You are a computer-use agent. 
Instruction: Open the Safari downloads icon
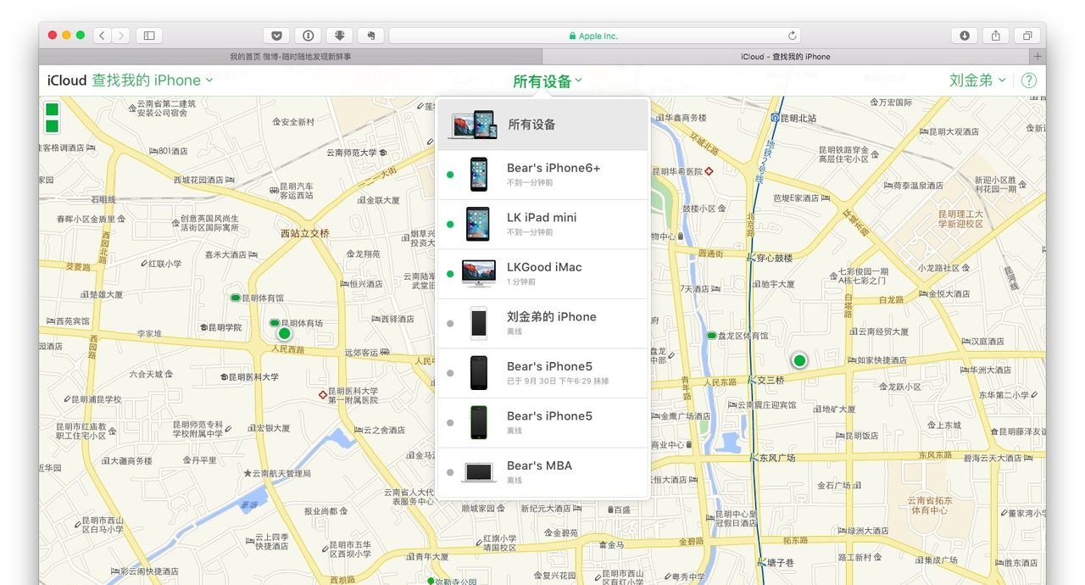(x=965, y=36)
